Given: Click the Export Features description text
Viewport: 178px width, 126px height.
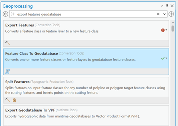Looking at the screenshot, I should [52, 31].
